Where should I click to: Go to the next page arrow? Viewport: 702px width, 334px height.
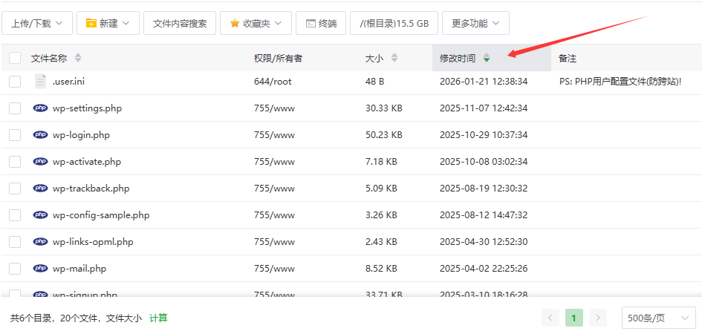point(598,318)
